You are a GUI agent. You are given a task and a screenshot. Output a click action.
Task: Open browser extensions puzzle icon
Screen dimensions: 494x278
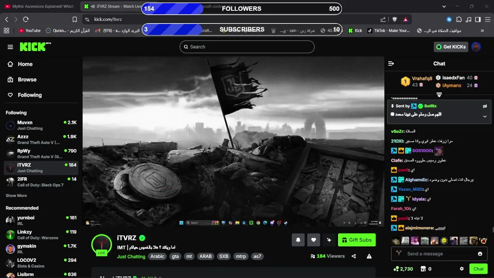pos(459,19)
